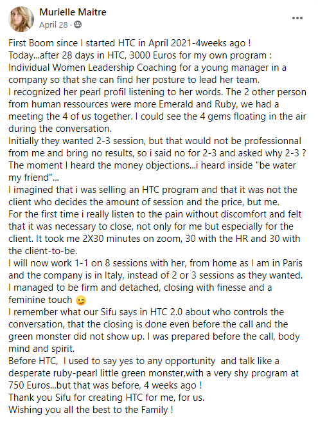Click the 'green monster did not show up' text
The width and height of the screenshot is (318, 422).
pyautogui.click(x=76, y=336)
